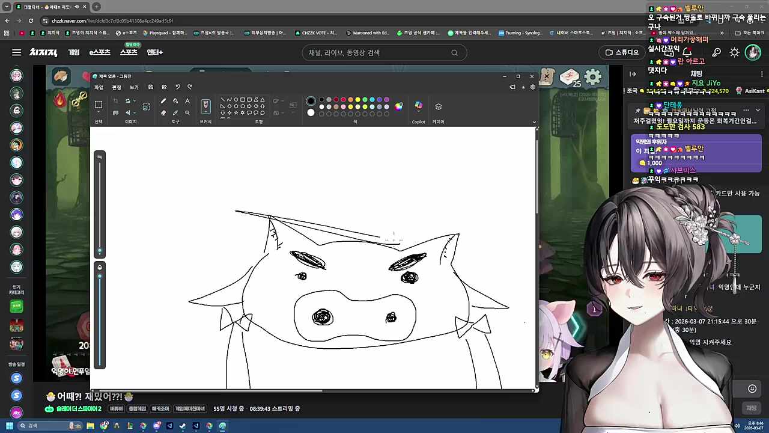Collapse the Paint ribbon chevron
This screenshot has width=769, height=433.
coord(534,122)
